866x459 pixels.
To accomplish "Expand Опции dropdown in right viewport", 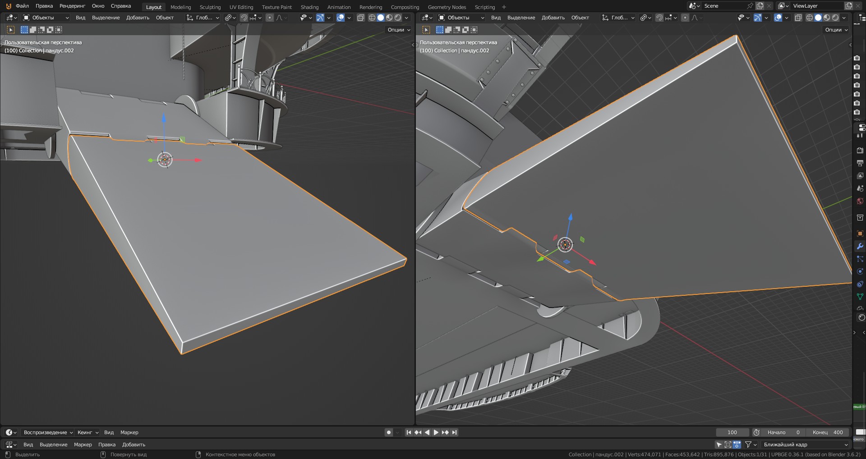I will (837, 30).
